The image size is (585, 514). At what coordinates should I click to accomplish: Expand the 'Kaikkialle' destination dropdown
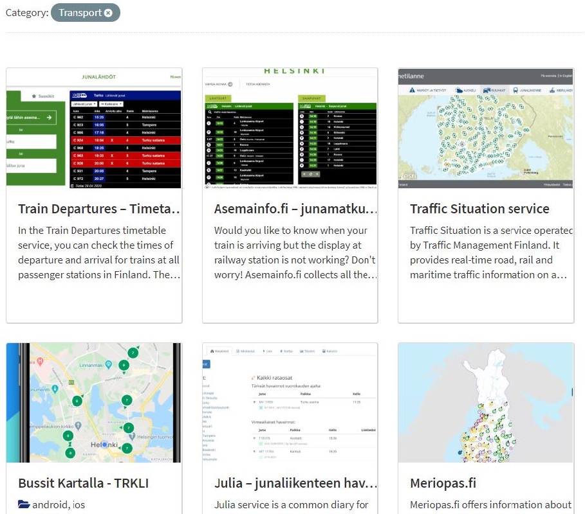(x=111, y=104)
